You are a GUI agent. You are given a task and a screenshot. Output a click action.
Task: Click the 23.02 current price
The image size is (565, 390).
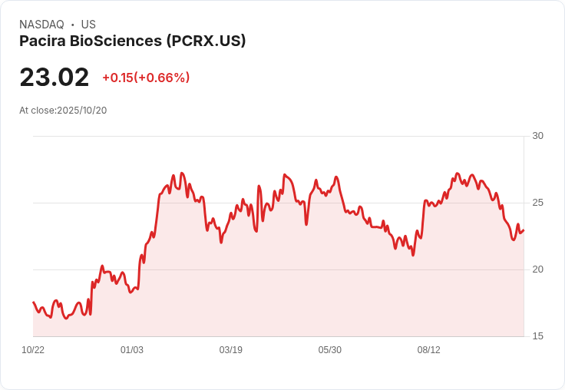click(54, 77)
